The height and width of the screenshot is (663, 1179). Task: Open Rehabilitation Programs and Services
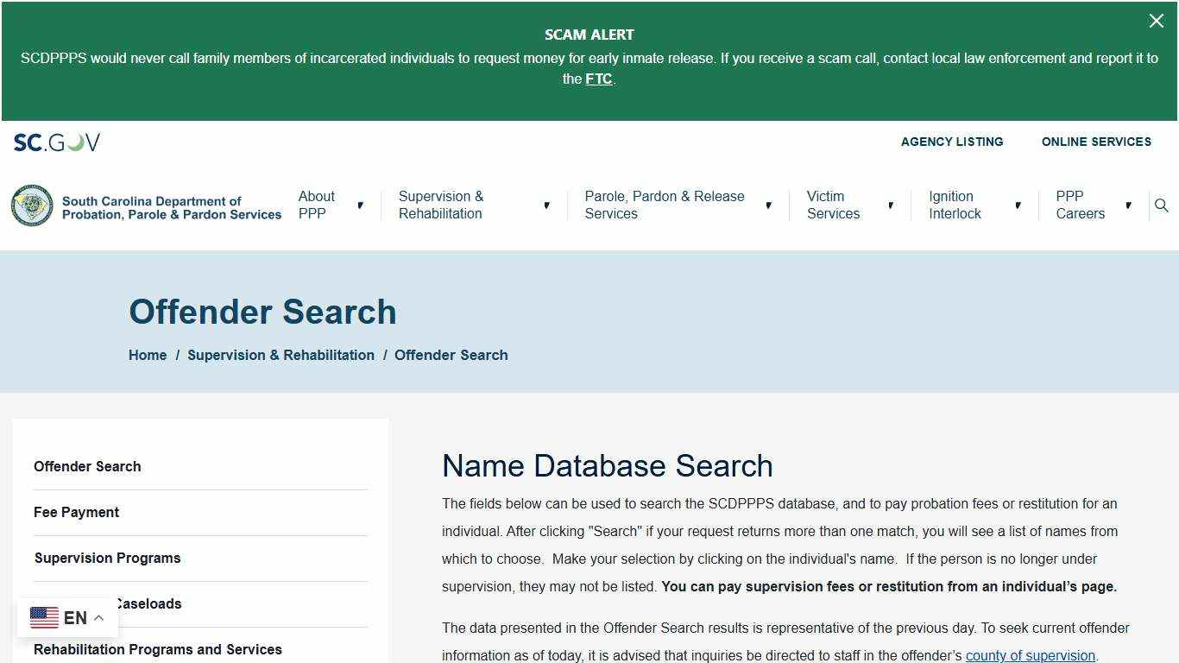157,649
